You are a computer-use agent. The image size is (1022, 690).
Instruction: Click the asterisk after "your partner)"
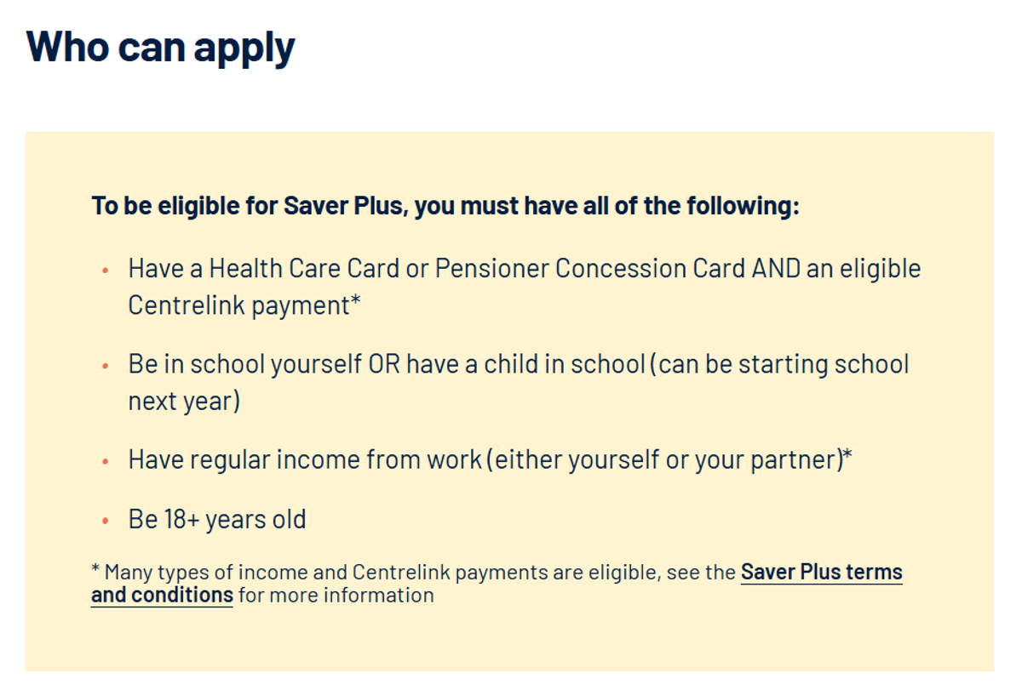(x=848, y=454)
